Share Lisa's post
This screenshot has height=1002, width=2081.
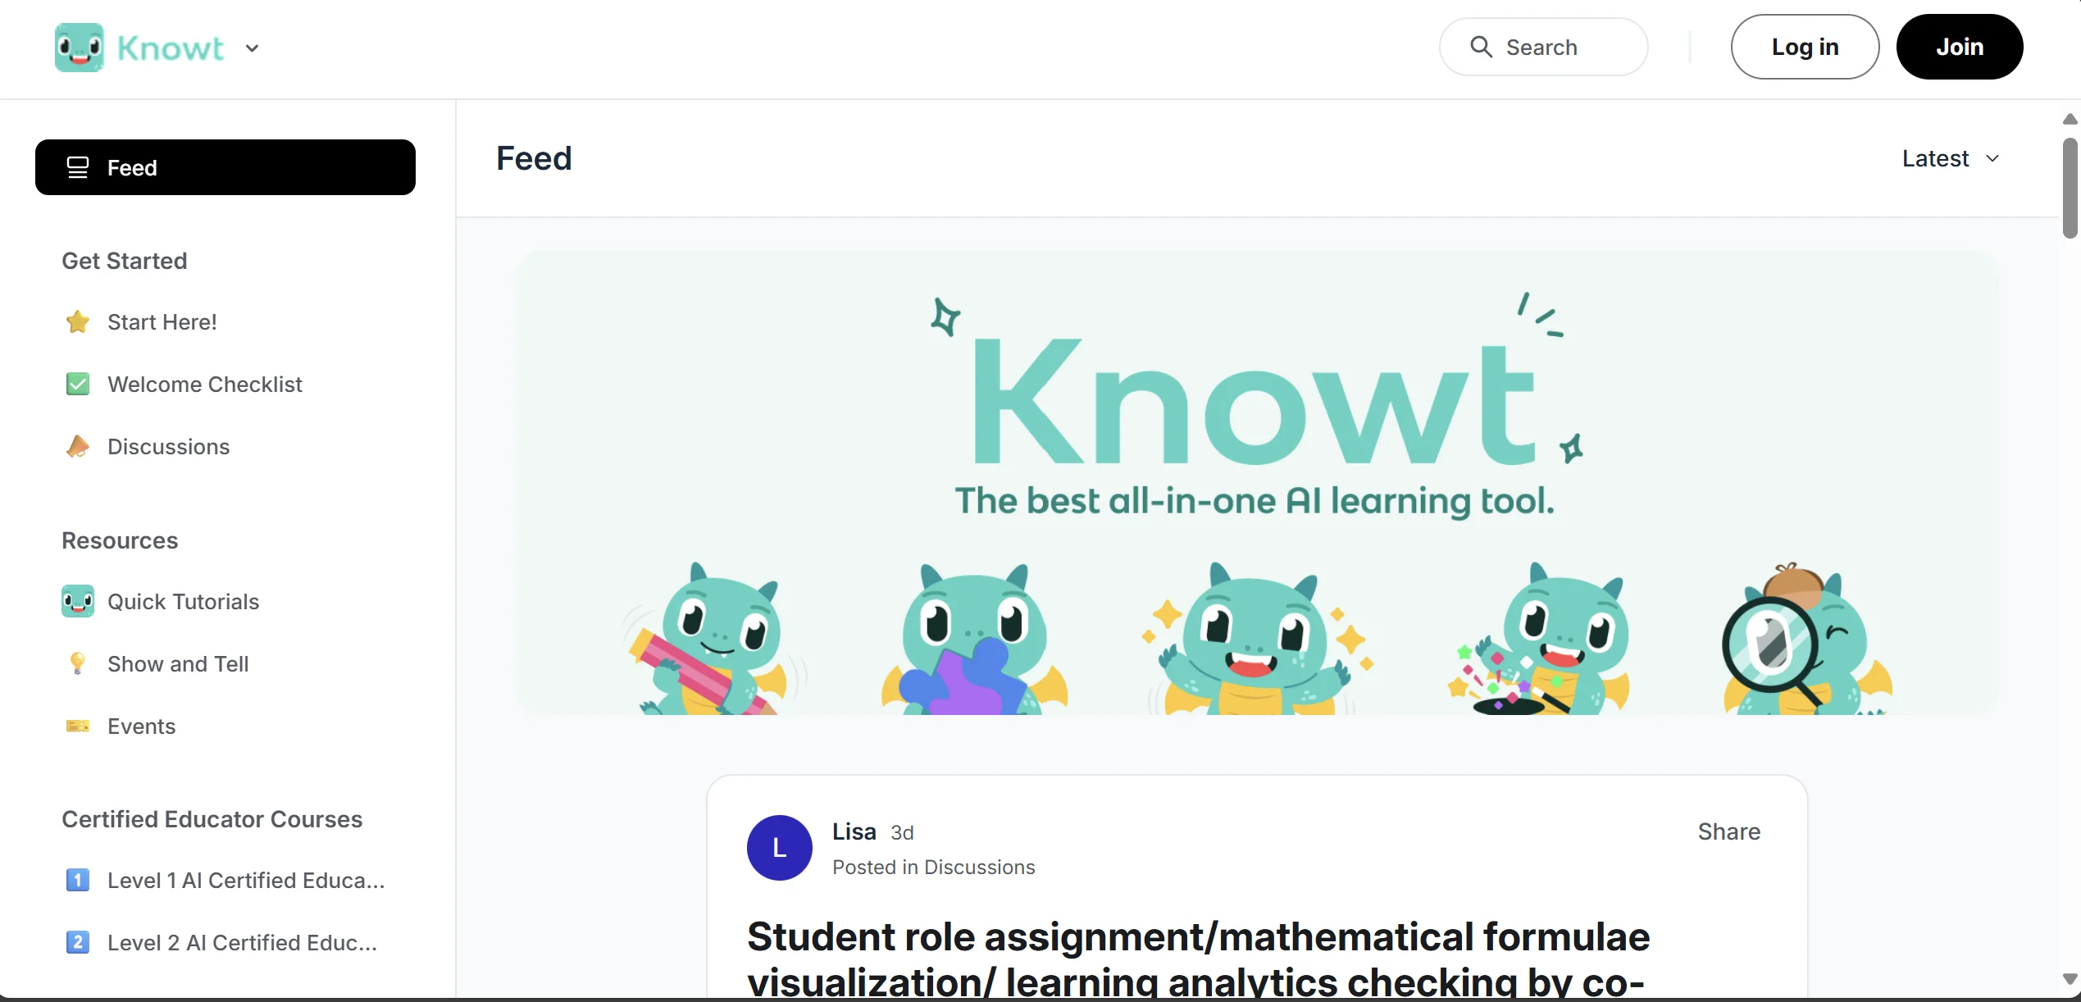point(1728,831)
